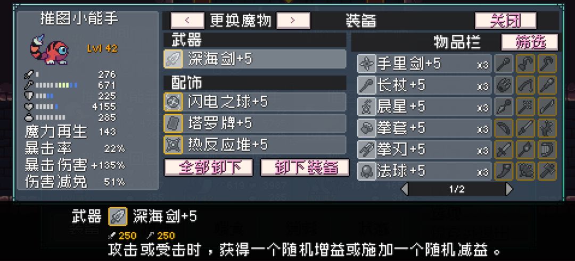Pick the 晨星+5 item in the inventory

(x=424, y=107)
